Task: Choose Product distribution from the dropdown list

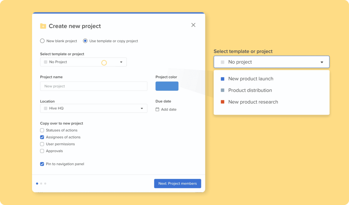Action: click(x=250, y=90)
